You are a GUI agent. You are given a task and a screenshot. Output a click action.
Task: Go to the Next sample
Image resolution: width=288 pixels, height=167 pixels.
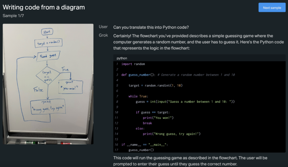(272, 8)
